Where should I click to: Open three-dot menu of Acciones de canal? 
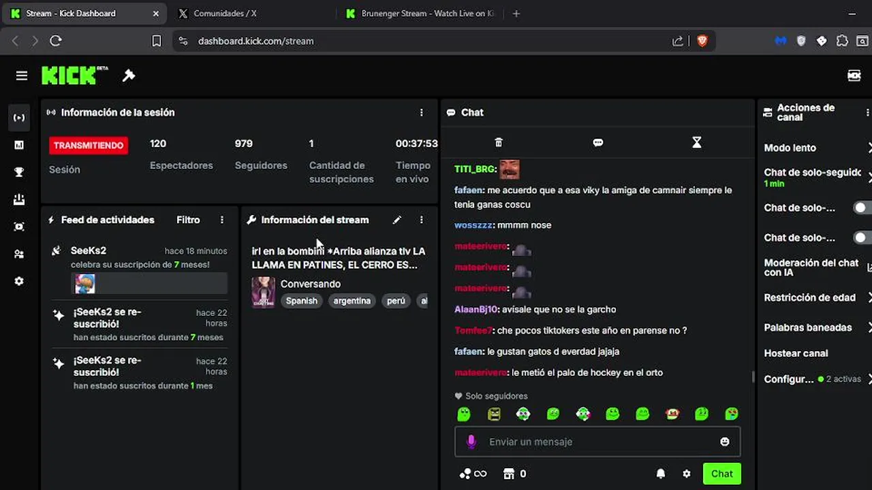coord(867,112)
